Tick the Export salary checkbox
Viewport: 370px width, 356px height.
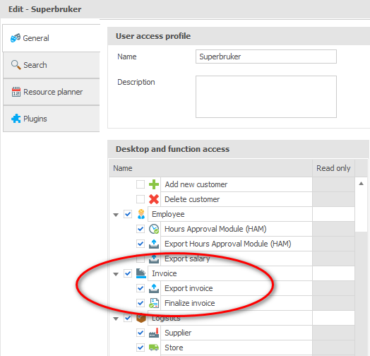coord(141,259)
